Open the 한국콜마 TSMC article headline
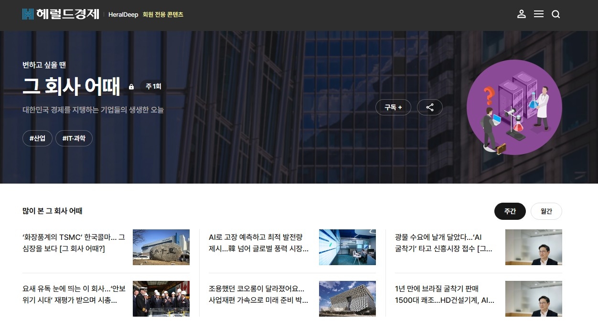The width and height of the screenshot is (598, 330). click(x=74, y=243)
